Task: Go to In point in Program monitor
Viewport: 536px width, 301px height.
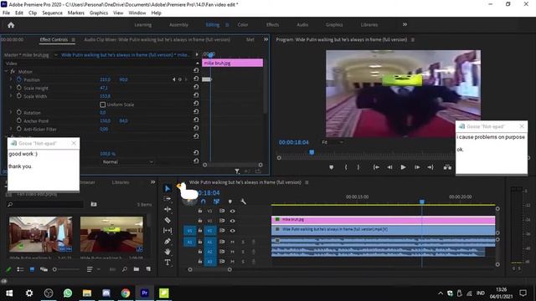Action: pos(376,167)
